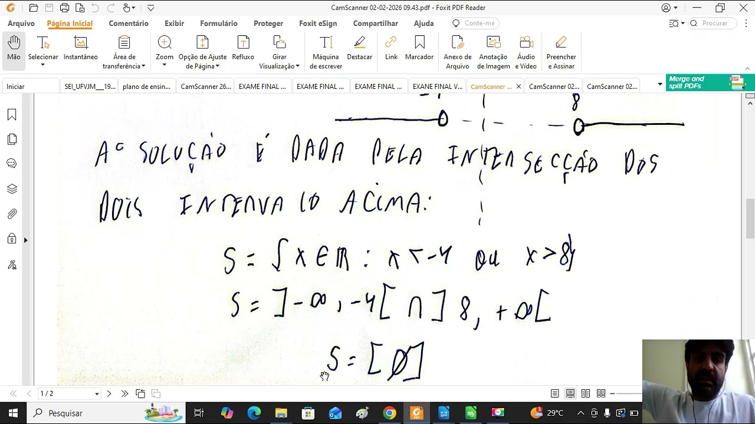Switch to two-page facing view mode

pyautogui.click(x=586, y=393)
